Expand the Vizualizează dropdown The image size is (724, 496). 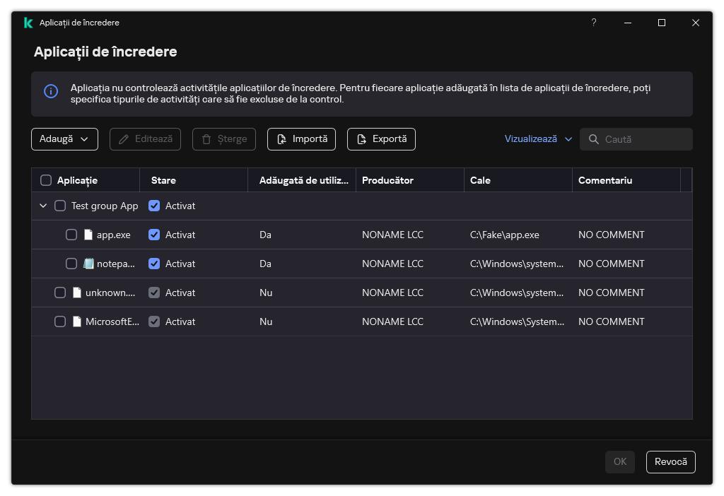coord(538,139)
